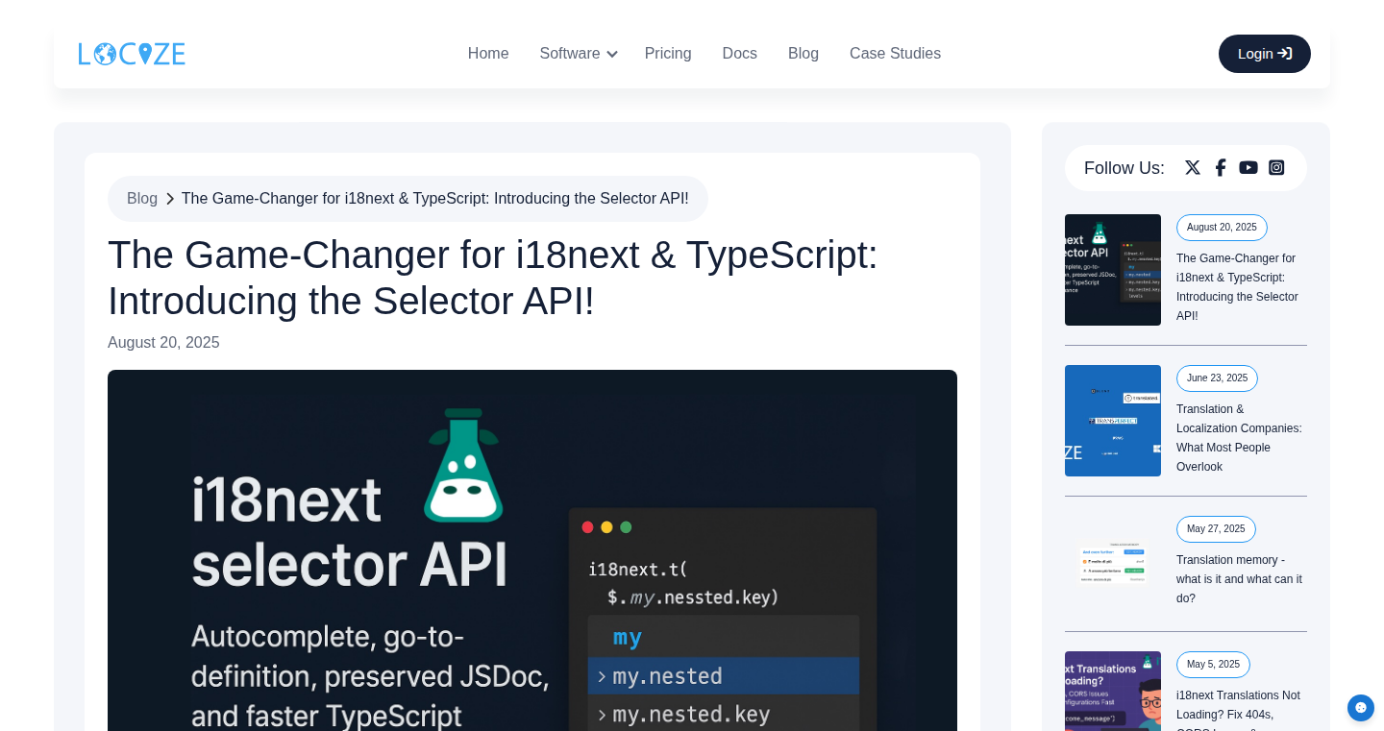Click the Localization Companies article thumbnail
The width and height of the screenshot is (1384, 731).
1113,421
